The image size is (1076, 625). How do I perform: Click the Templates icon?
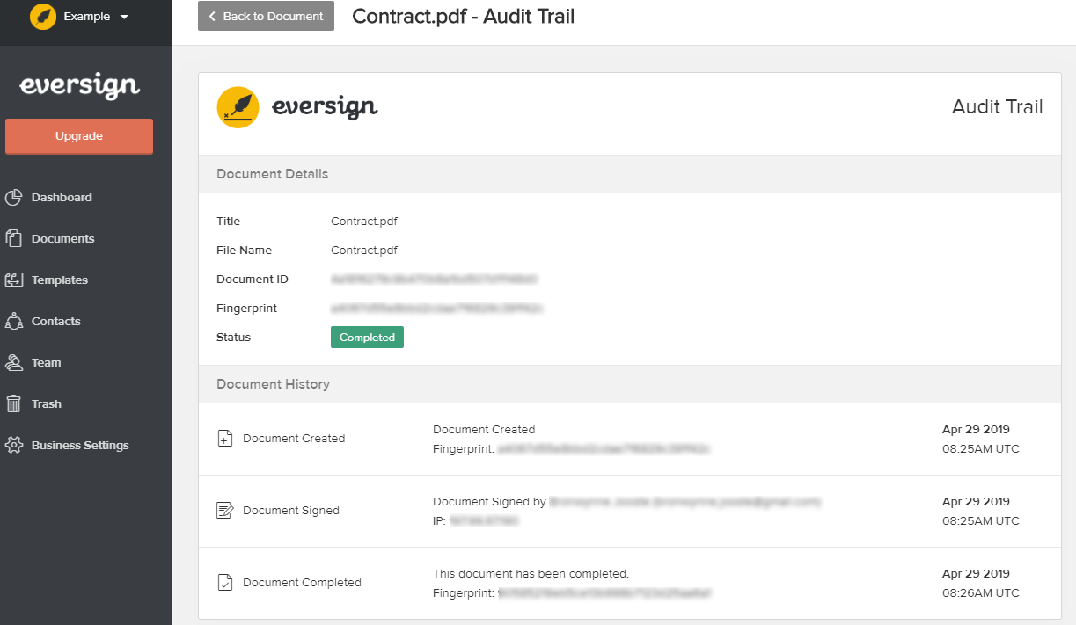(14, 280)
